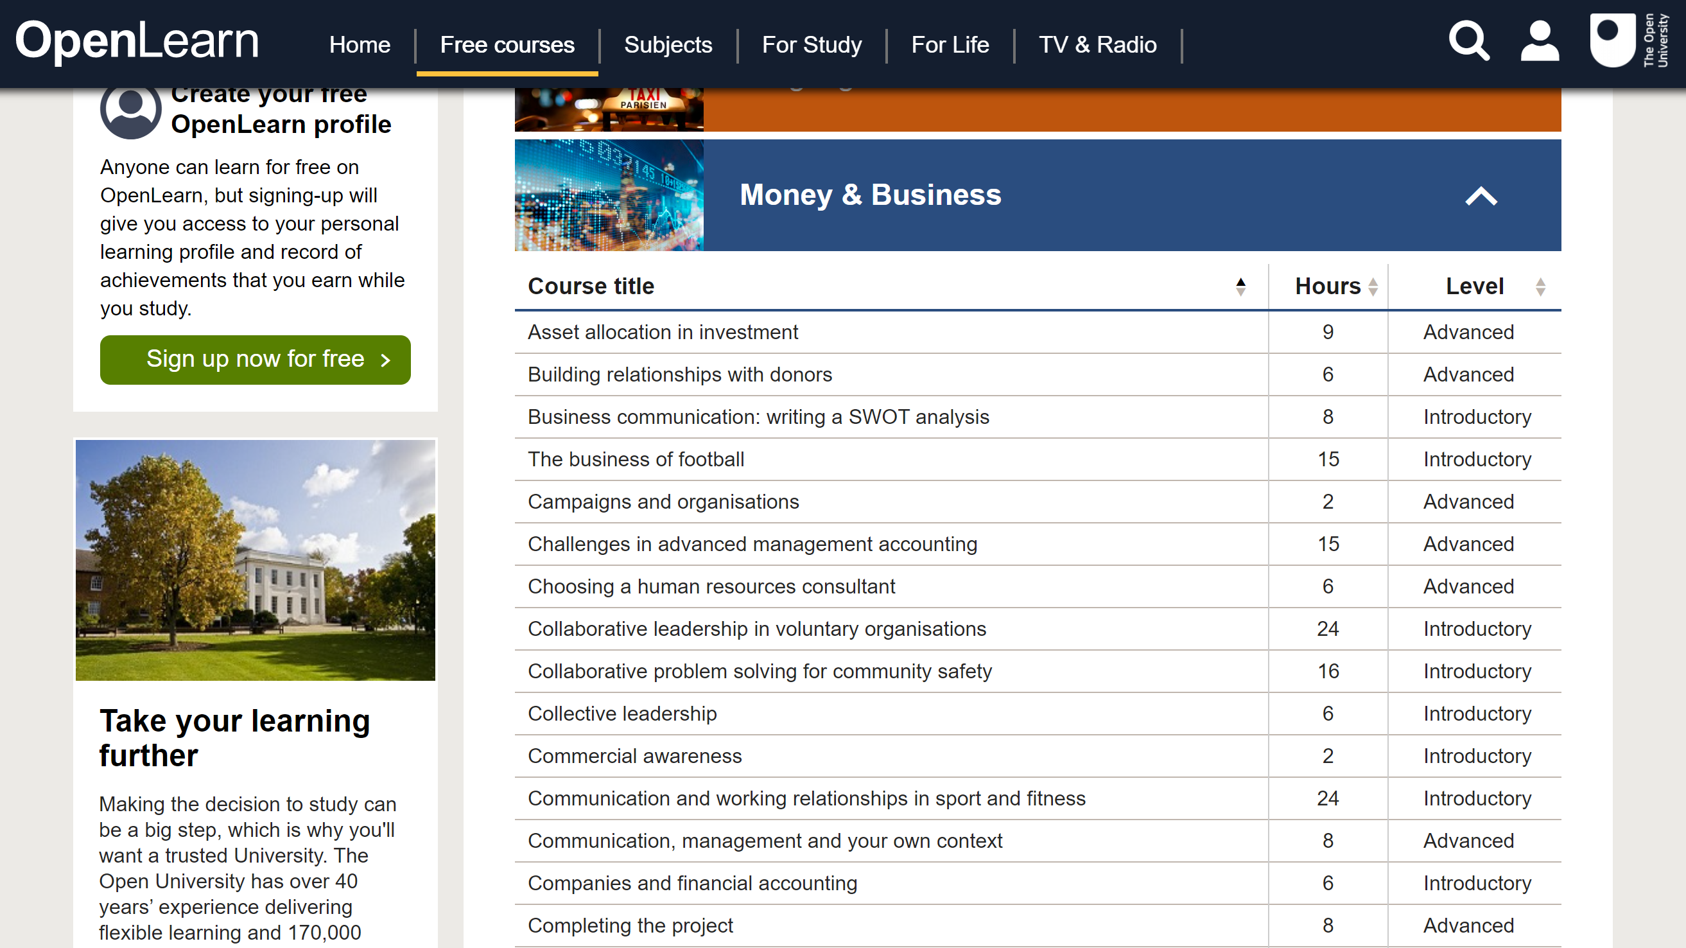Viewport: 1686px width, 948px height.
Task: Sort table by Level arrows
Action: (x=1540, y=286)
